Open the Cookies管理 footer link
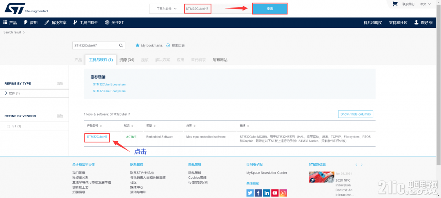Viewport: 441px width, 198px height. pos(197,178)
